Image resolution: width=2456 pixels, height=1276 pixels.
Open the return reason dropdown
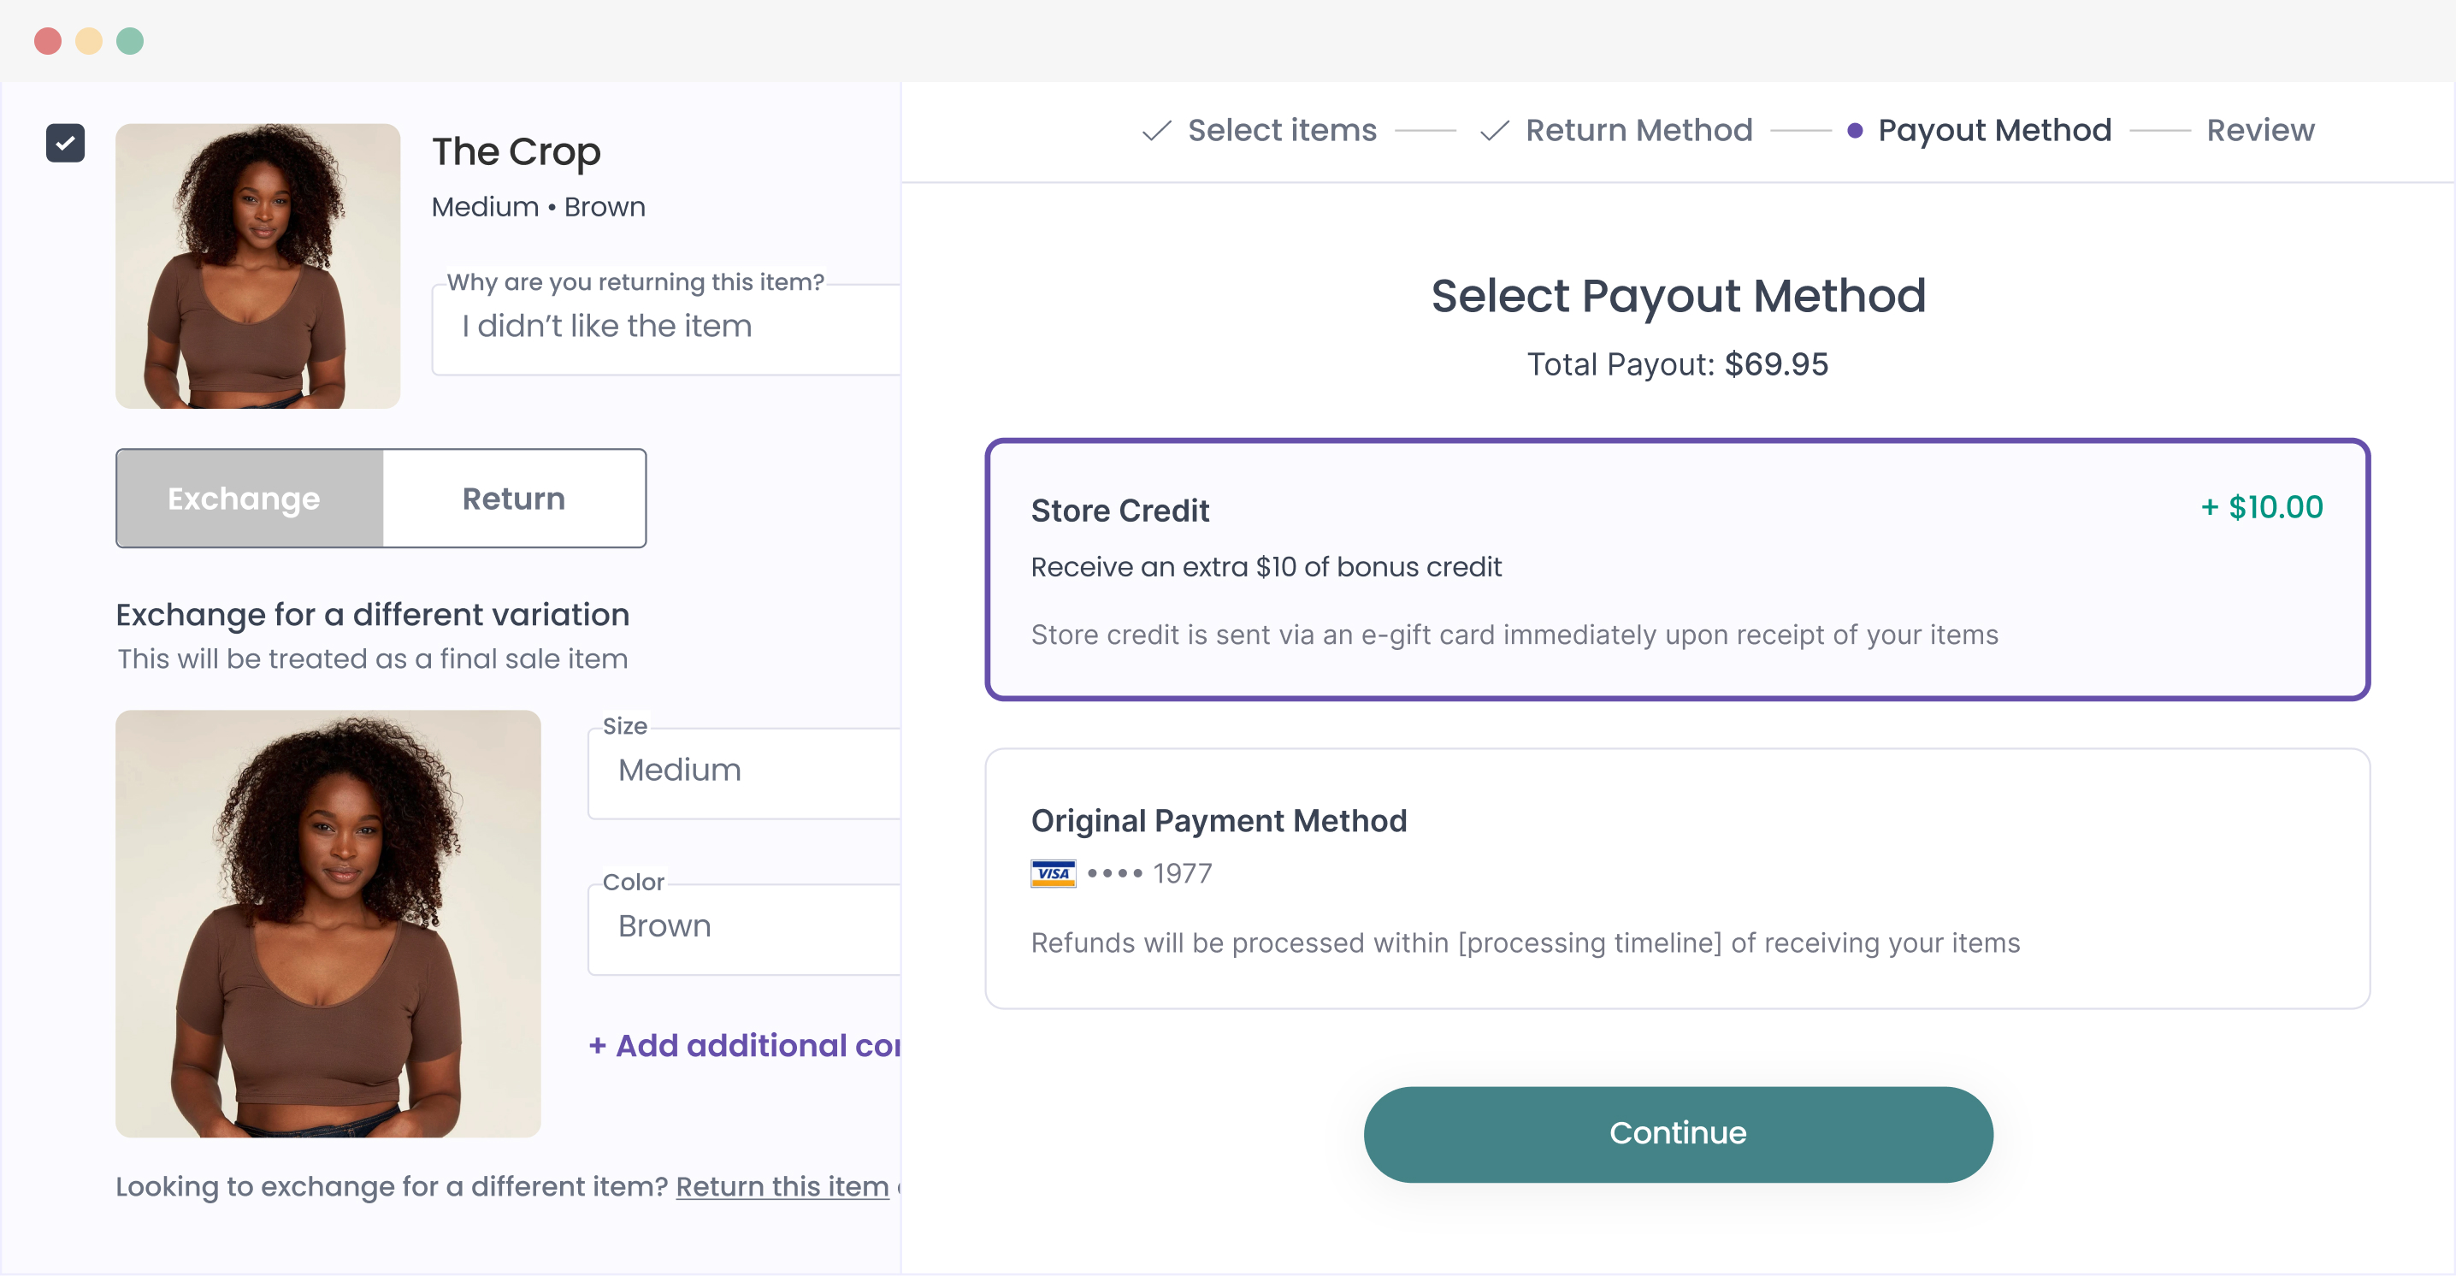point(667,327)
